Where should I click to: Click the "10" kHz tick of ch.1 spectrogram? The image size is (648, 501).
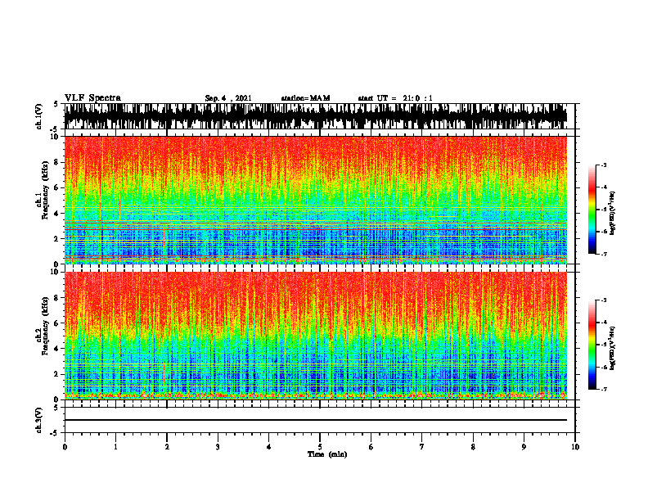tap(54, 138)
